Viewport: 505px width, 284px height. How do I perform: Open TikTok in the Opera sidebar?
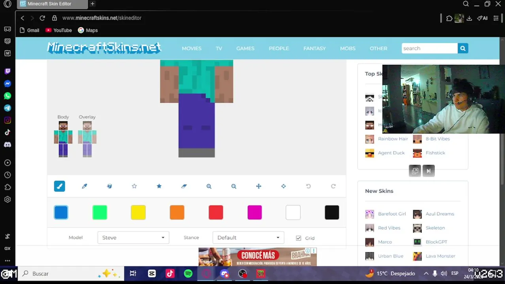point(8,133)
